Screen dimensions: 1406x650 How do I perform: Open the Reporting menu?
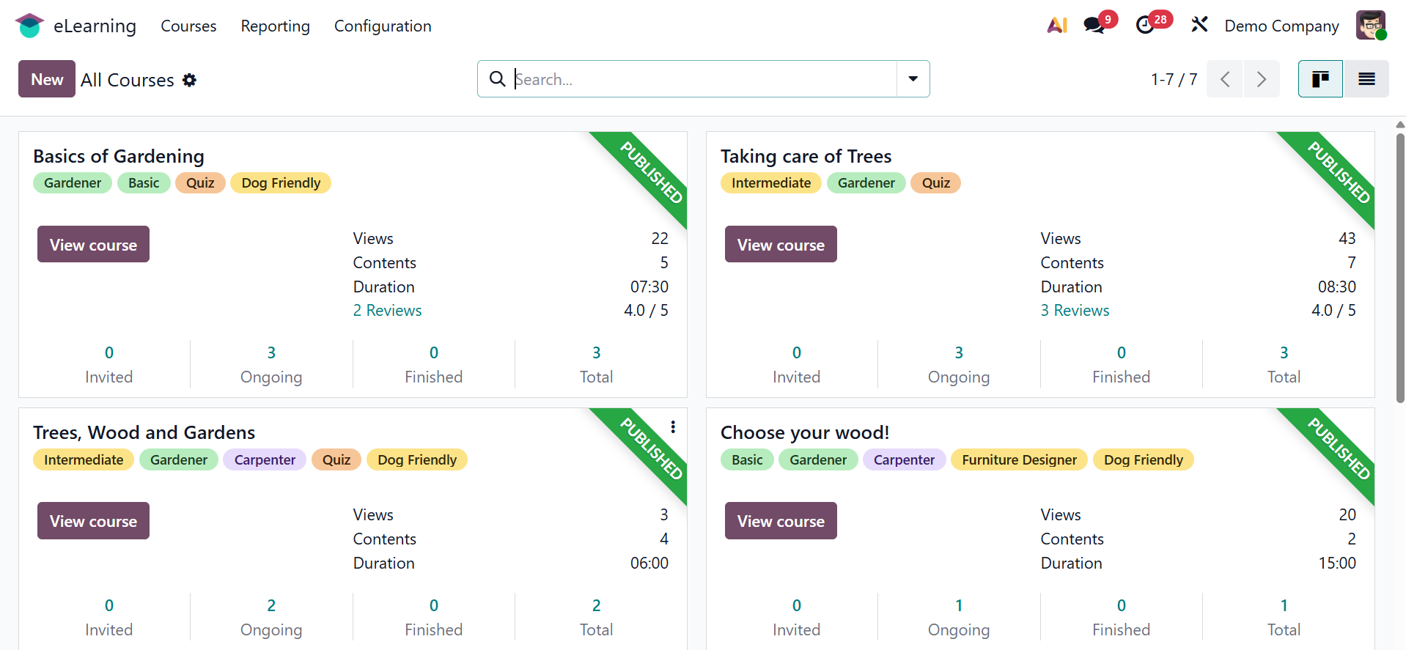[x=275, y=26]
